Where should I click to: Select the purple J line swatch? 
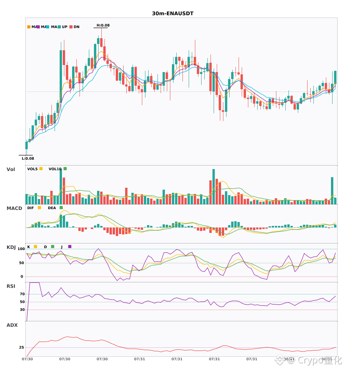(70, 247)
